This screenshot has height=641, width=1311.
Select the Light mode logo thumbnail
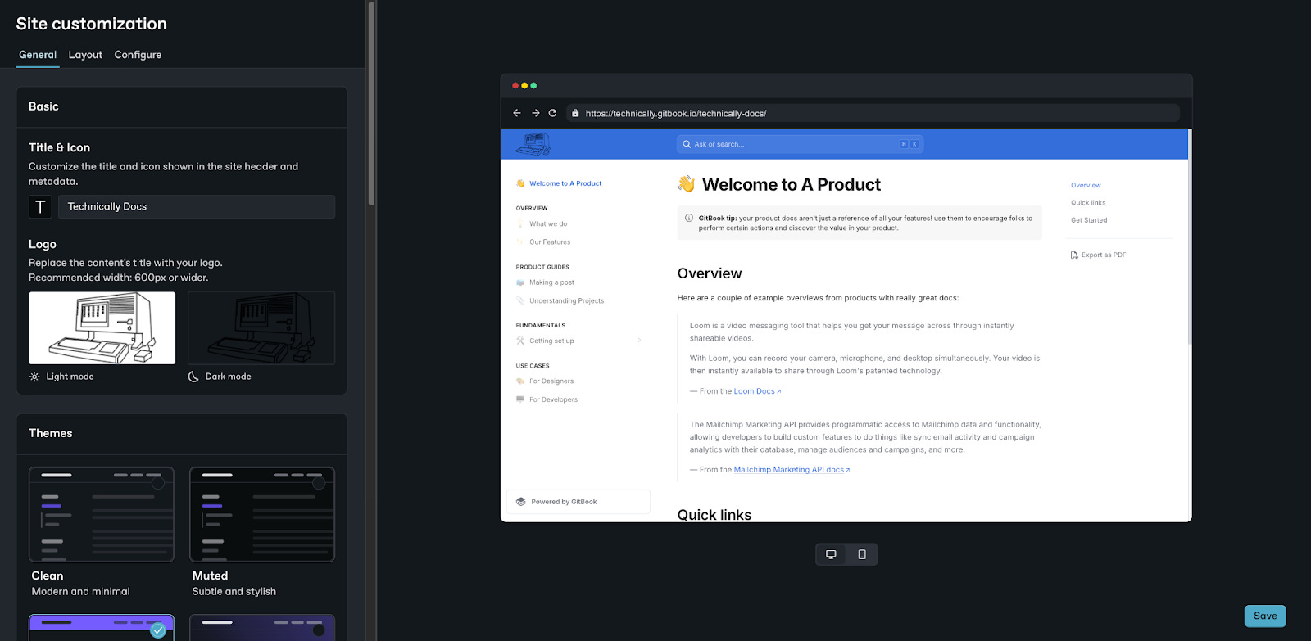coord(102,327)
